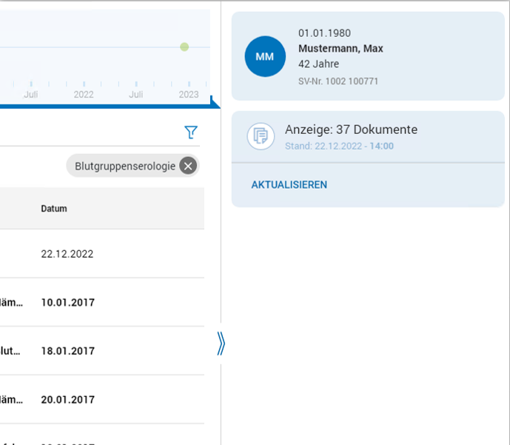Click the Anzeige: 37 Dokumente heading
Viewport: 510px width, 445px height.
click(352, 130)
